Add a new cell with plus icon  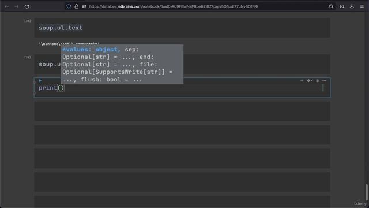point(302,81)
